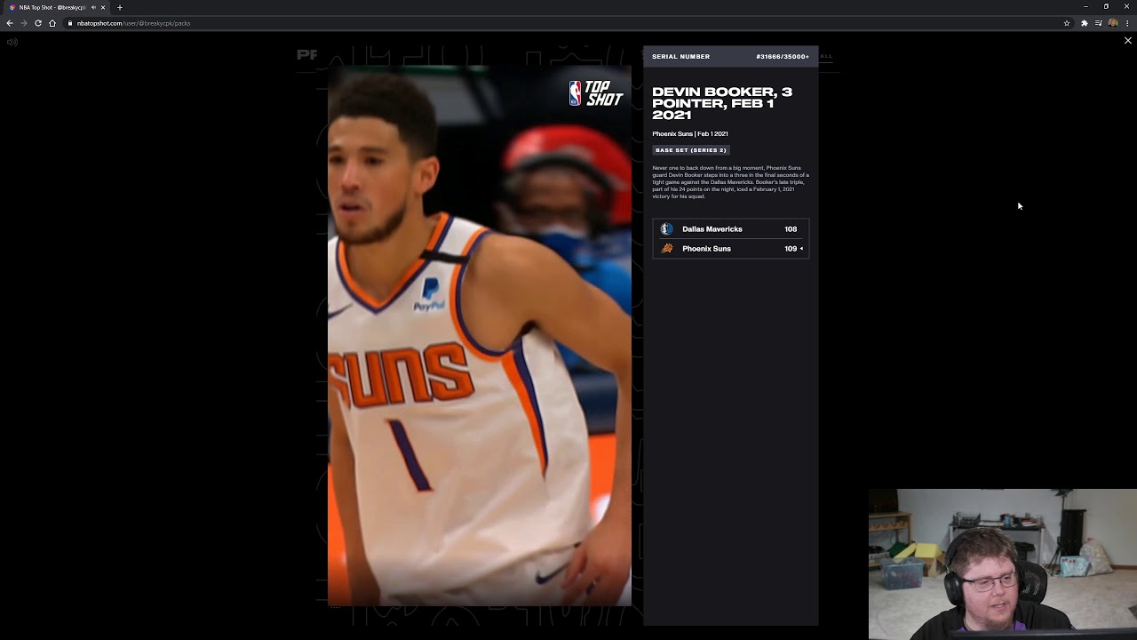
Task: Bookmark this page with the star icon
Action: [1067, 23]
